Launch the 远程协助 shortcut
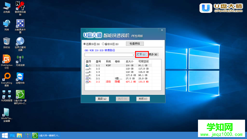This screenshot has height=139, width=247. [20, 78]
